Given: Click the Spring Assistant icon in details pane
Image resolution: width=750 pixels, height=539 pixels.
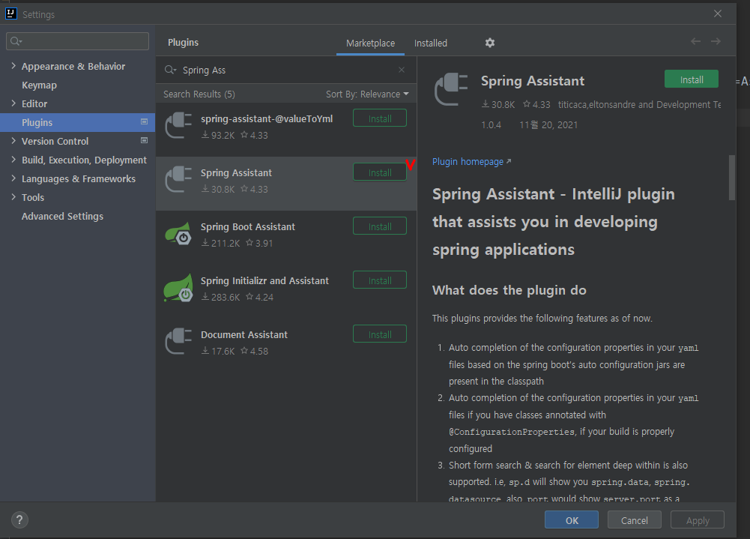Looking at the screenshot, I should [450, 89].
